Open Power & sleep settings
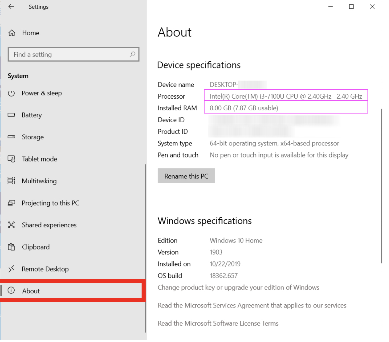 pyautogui.click(x=42, y=93)
